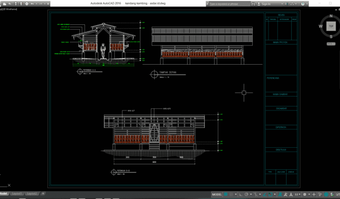Click the MODEL space status bar button
Image resolution: width=340 pixels, height=199 pixels.
coord(217,195)
